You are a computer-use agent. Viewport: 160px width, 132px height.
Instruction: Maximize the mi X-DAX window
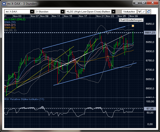pyautogui.click(x=143, y=3)
